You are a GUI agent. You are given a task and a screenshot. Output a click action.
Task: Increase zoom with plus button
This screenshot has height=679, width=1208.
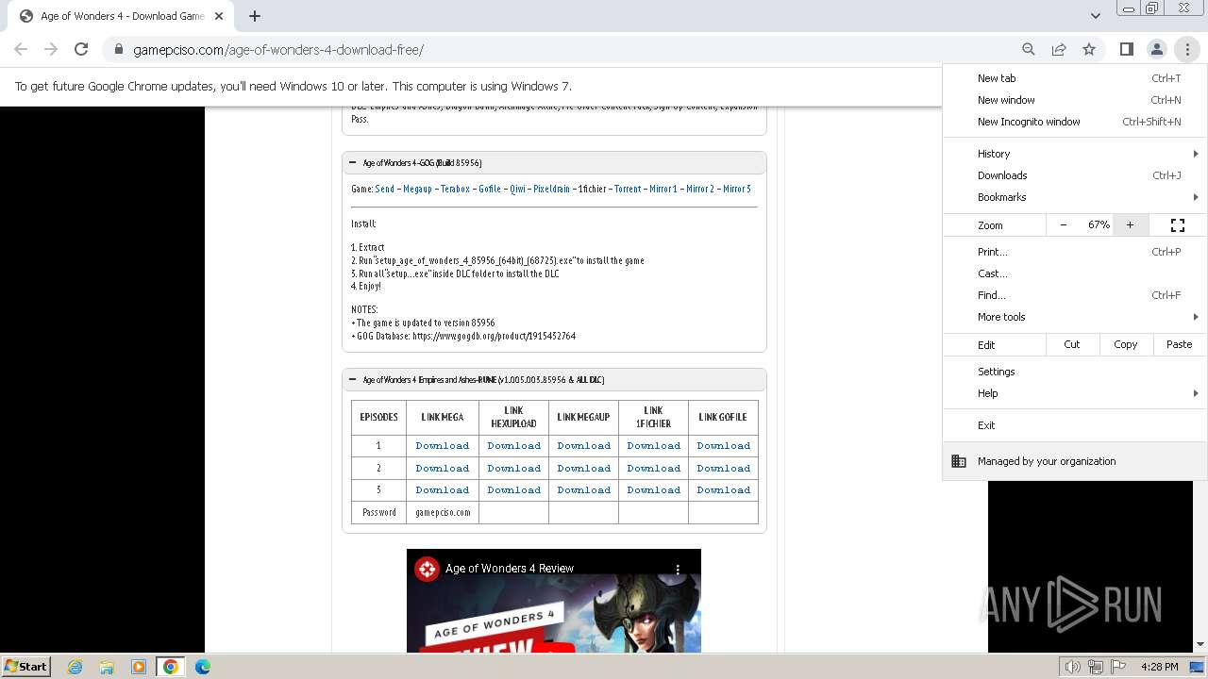[x=1130, y=224]
